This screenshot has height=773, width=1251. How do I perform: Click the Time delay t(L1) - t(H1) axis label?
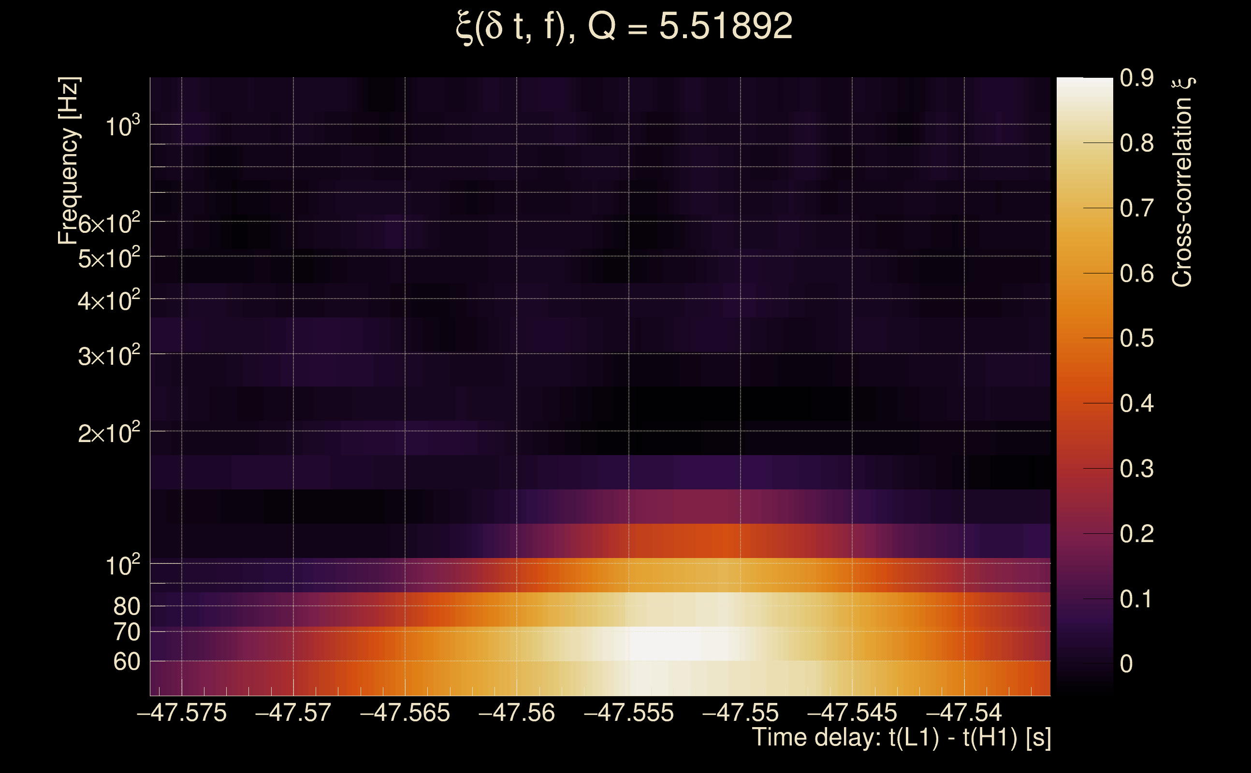[901, 738]
